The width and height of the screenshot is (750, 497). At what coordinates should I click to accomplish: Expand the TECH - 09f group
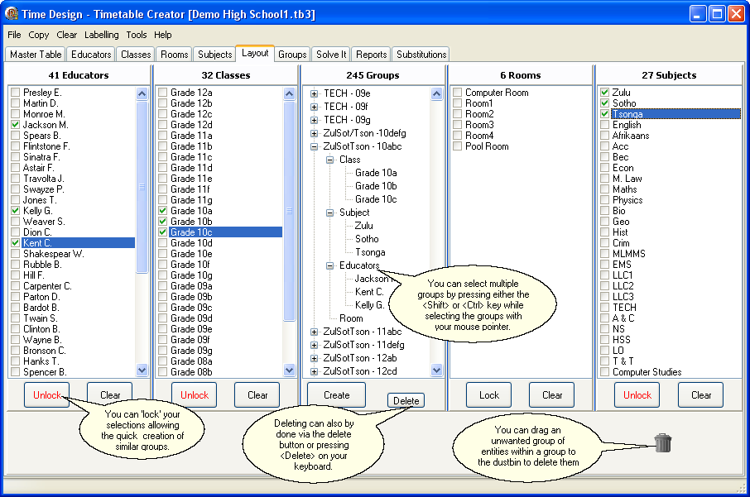[314, 107]
